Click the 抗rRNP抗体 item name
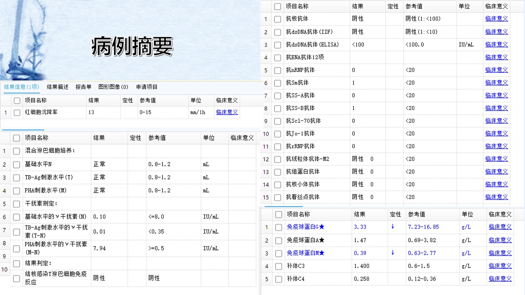525x295 pixels. click(x=300, y=146)
